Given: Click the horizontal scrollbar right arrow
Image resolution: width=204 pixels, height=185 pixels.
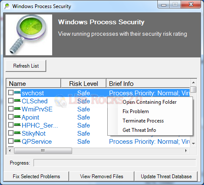Looking at the screenshot, I should click(186, 151).
